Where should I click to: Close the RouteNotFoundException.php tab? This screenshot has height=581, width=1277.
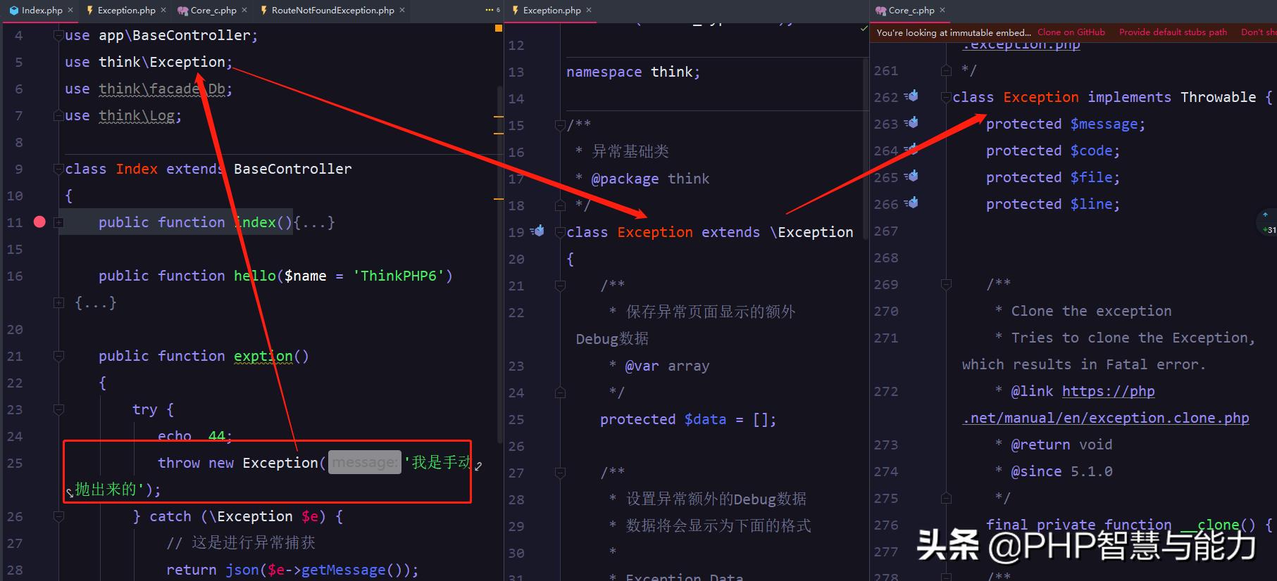click(402, 10)
